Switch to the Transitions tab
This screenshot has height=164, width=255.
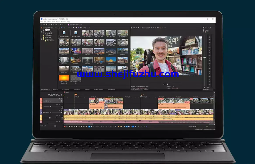click(77, 90)
